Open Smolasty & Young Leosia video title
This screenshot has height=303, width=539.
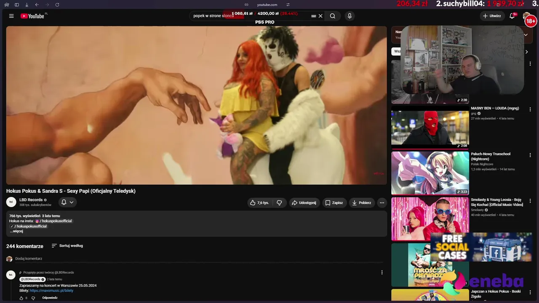[x=497, y=202]
